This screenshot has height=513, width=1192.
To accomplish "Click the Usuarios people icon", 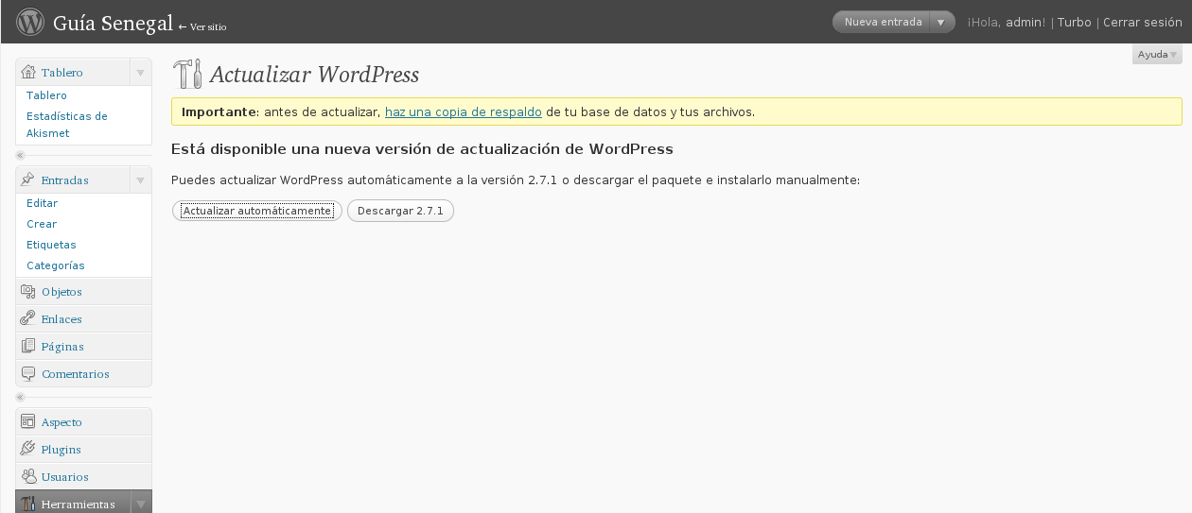I will click(28, 477).
